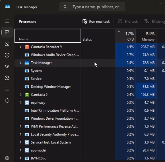165x162 pixels.
Task: Click the Camtasia 9 green icon
Action: pos(27,95)
